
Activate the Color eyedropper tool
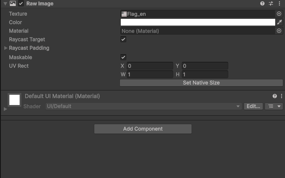pyautogui.click(x=279, y=22)
